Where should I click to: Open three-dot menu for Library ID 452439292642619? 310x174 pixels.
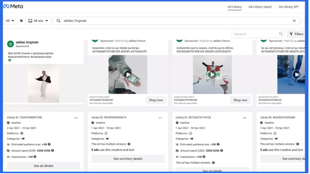(x=160, y=118)
